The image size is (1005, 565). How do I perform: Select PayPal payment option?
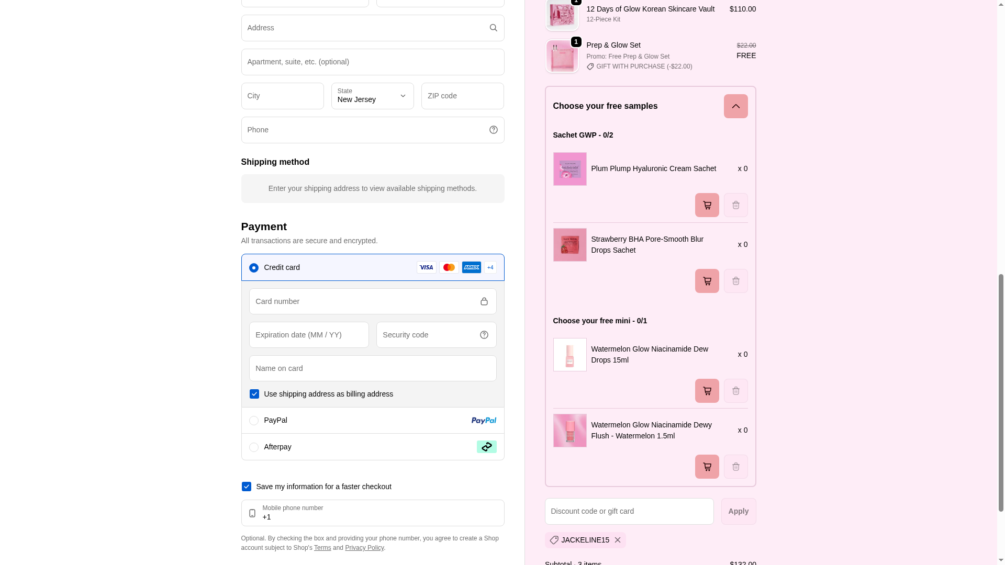(254, 421)
